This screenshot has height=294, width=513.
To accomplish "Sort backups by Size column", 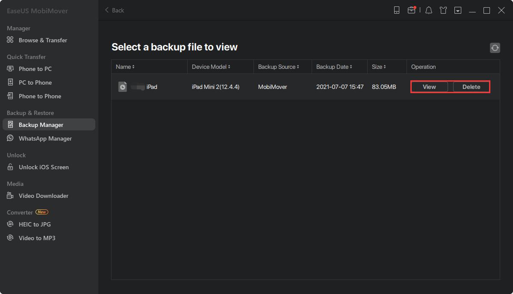I will (x=379, y=67).
